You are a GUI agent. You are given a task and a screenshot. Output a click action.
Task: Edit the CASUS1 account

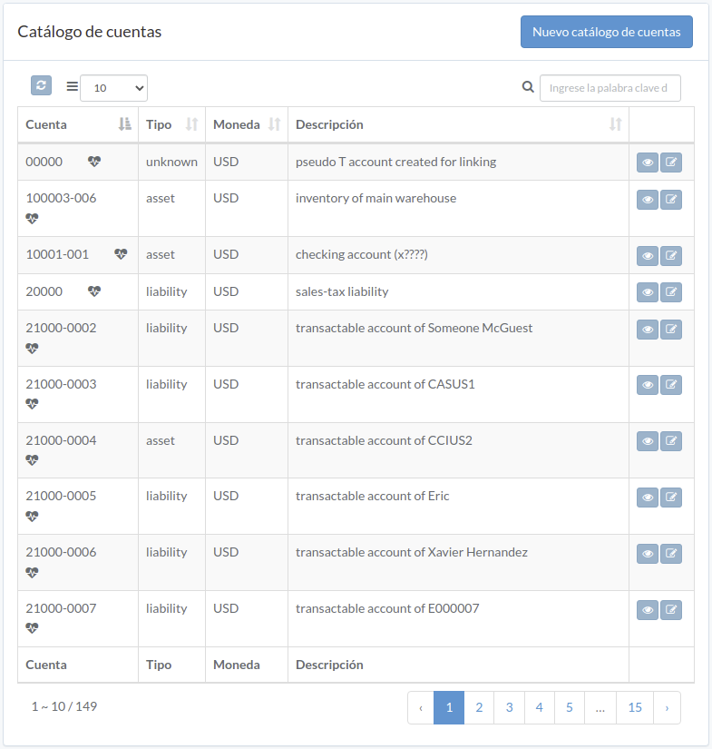671,385
